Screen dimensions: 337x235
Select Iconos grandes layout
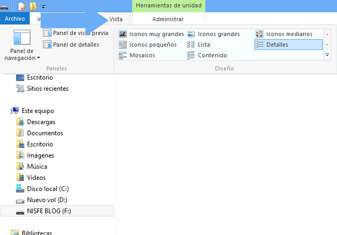(x=213, y=34)
